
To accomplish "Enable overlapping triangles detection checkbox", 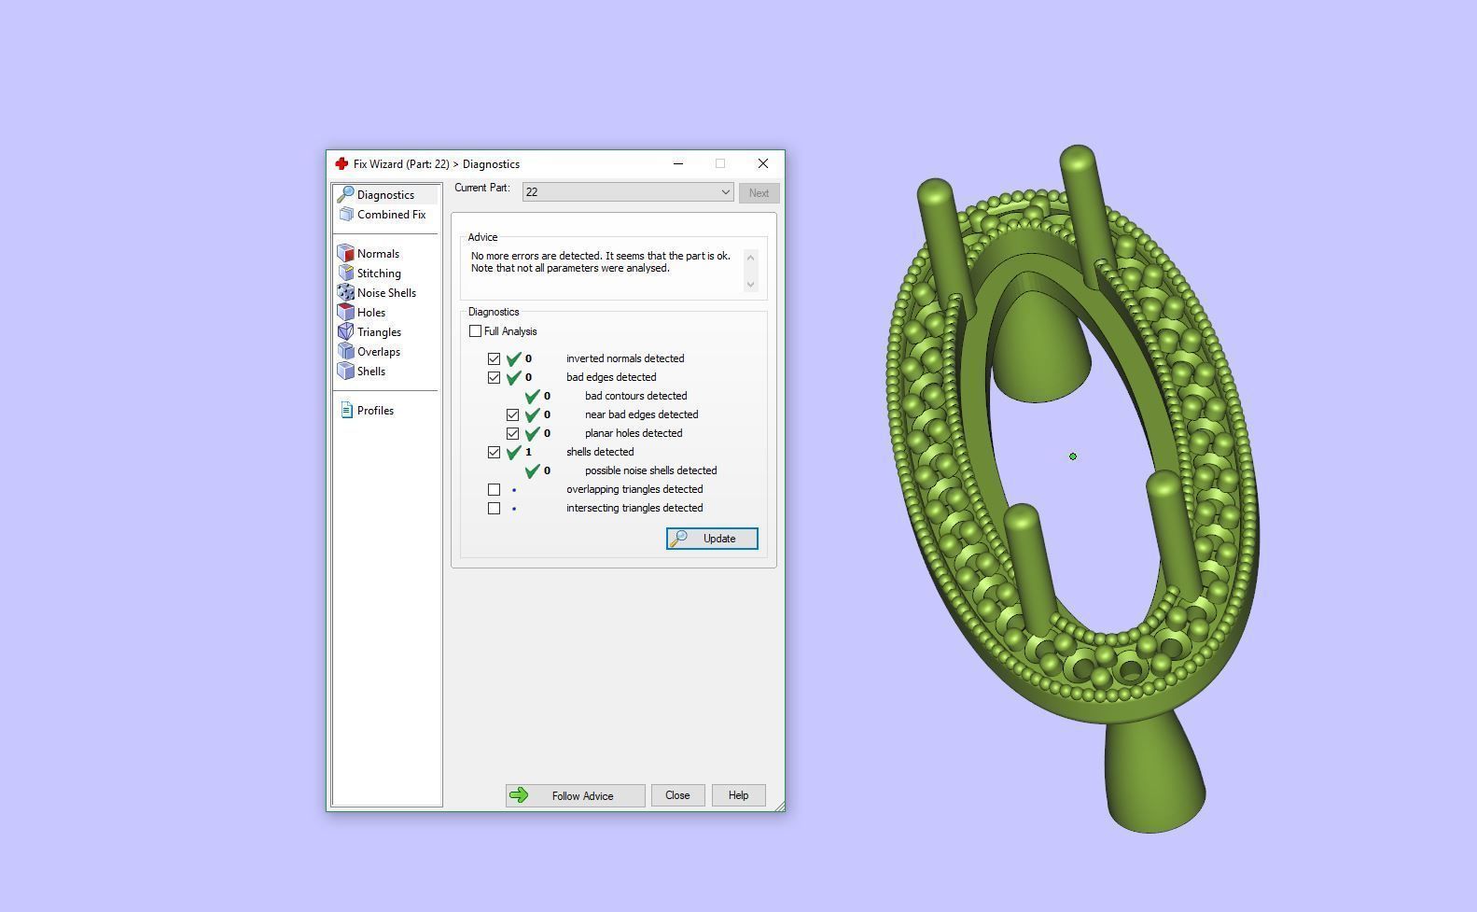I will coord(495,489).
